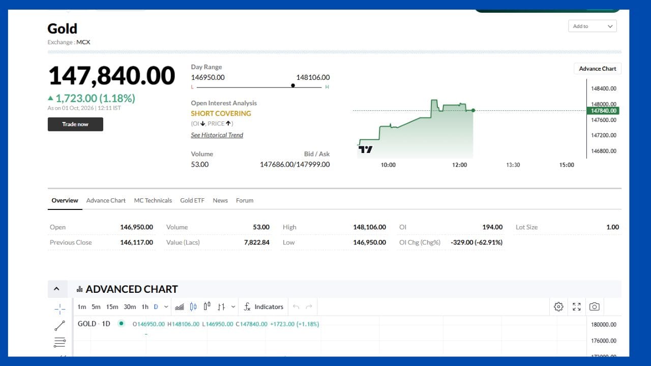
Task: Select the D daily timeframe
Action: coord(156,307)
